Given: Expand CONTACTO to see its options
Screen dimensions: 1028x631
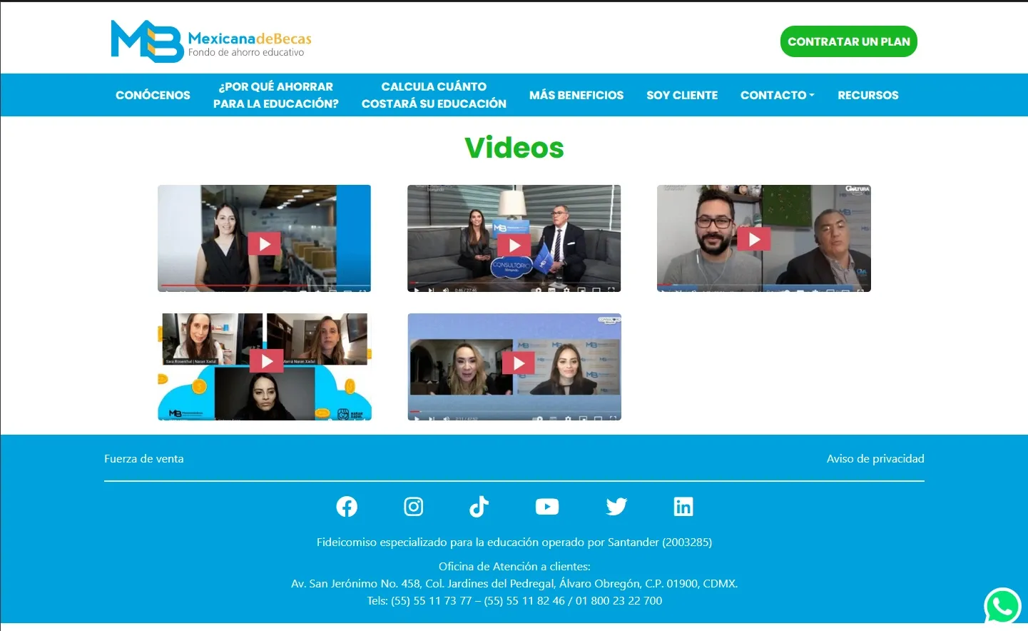Looking at the screenshot, I should pyautogui.click(x=777, y=95).
